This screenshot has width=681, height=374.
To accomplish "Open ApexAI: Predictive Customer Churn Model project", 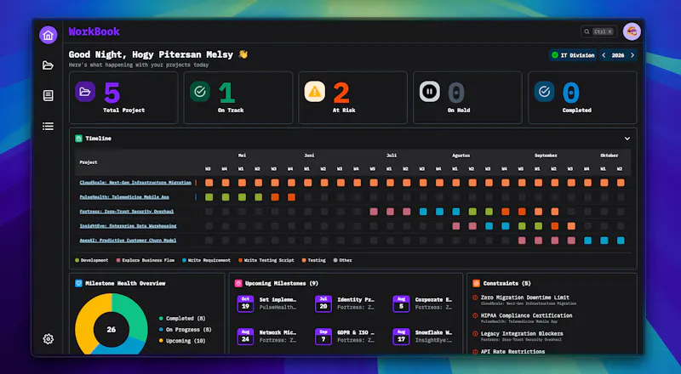I will coord(129,240).
